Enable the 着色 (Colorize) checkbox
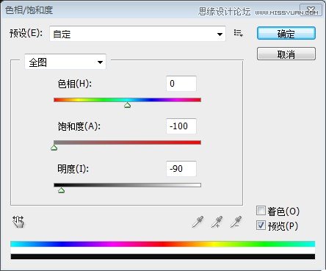 261,211
